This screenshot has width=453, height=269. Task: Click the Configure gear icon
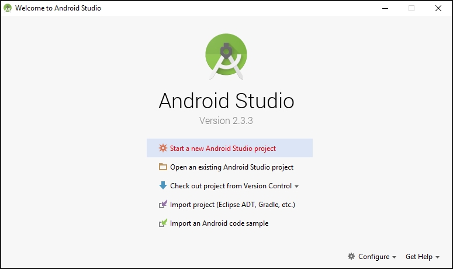pos(351,256)
